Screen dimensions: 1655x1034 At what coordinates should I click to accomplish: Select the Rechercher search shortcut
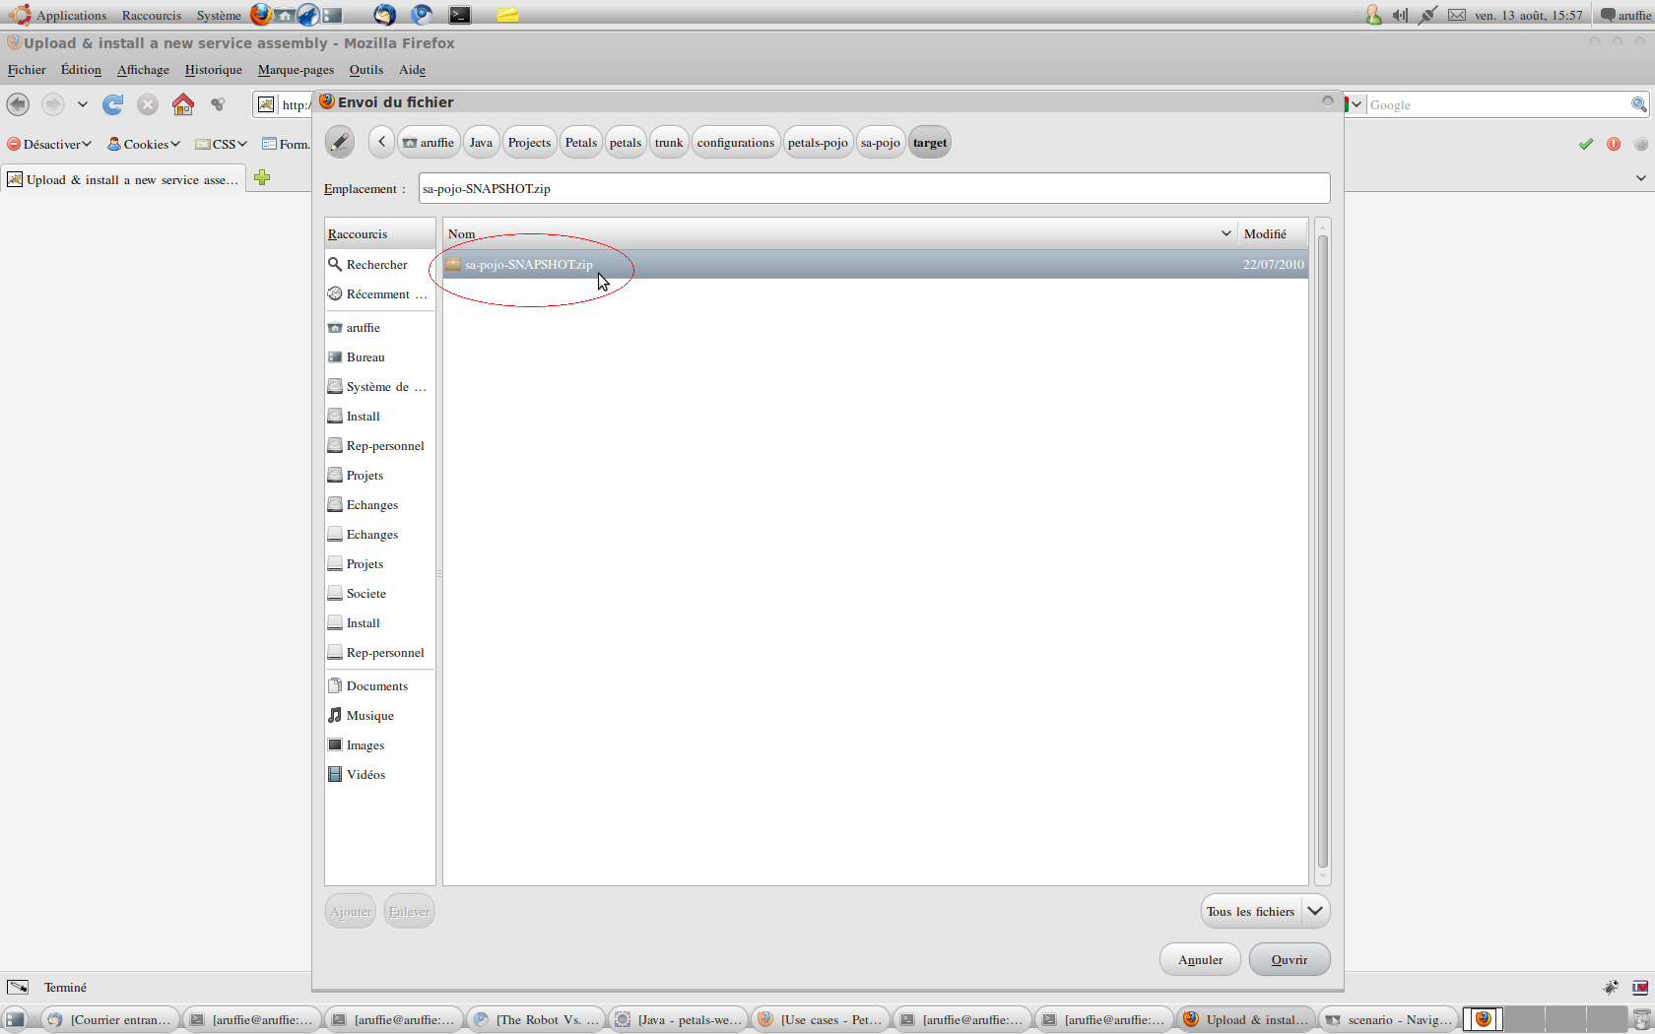pyautogui.click(x=376, y=265)
